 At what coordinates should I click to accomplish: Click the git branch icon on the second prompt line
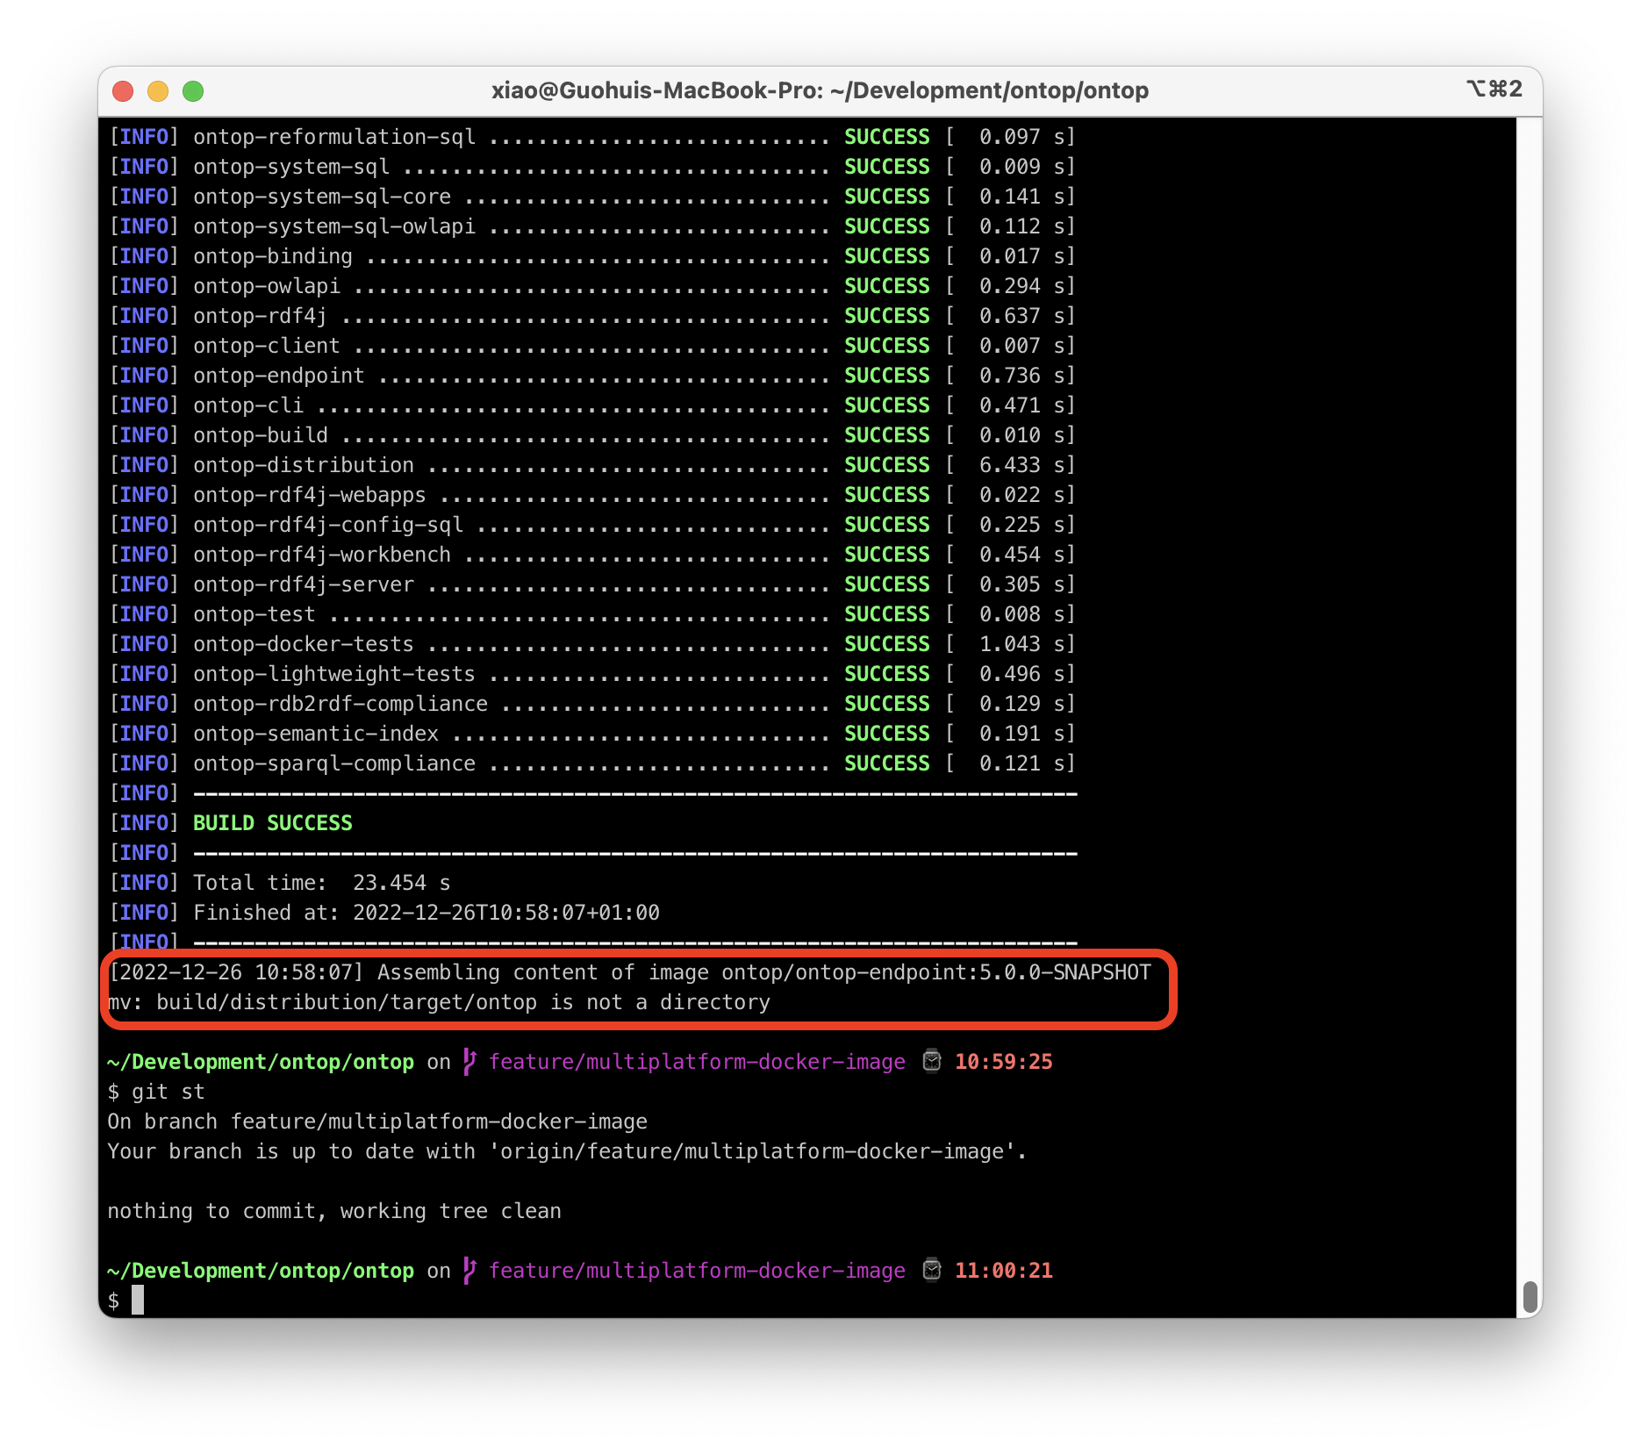[469, 1270]
